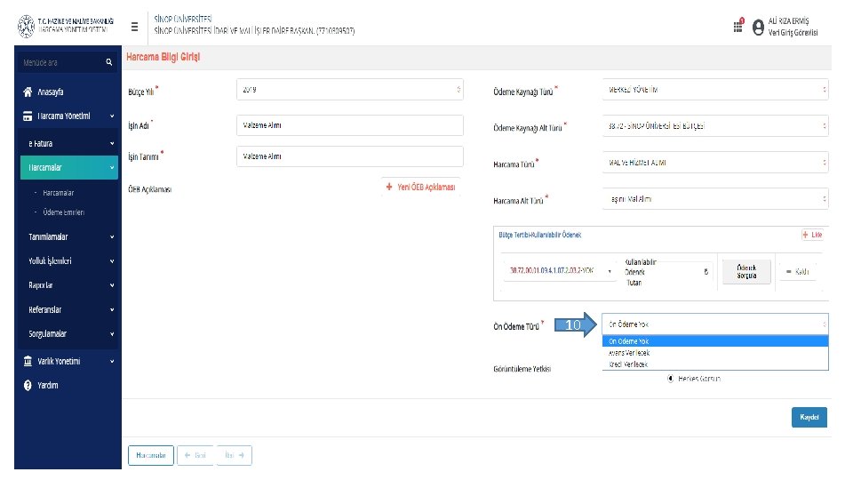Viewport: 853px width, 480px height.
Task: Expand the Raporlar sidebar menu
Action: click(x=69, y=285)
